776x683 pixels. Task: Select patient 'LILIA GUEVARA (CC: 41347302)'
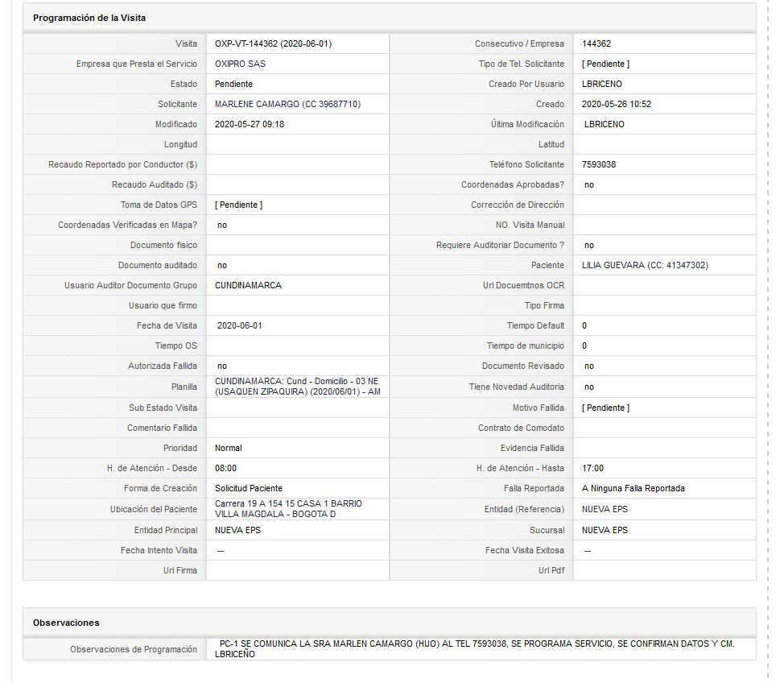646,266
